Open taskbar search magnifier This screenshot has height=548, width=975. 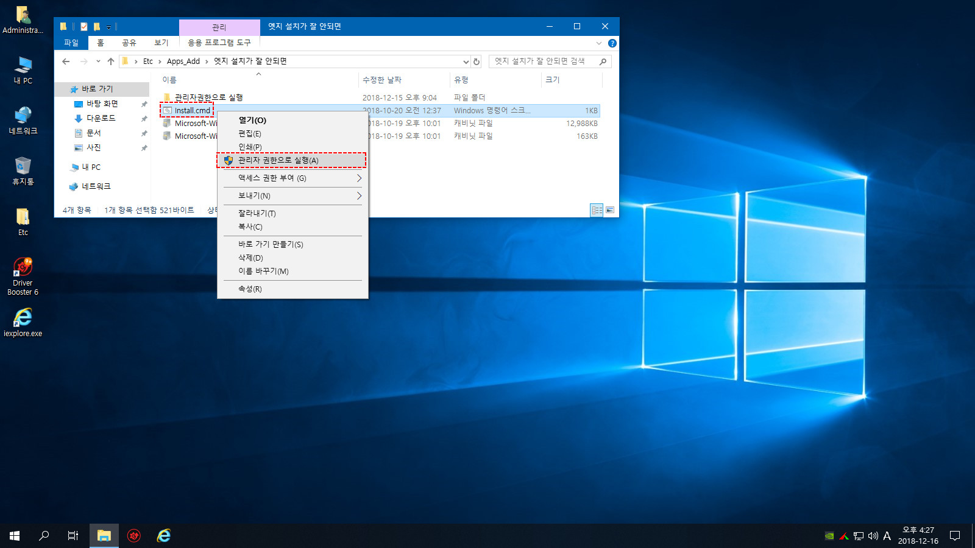(44, 536)
